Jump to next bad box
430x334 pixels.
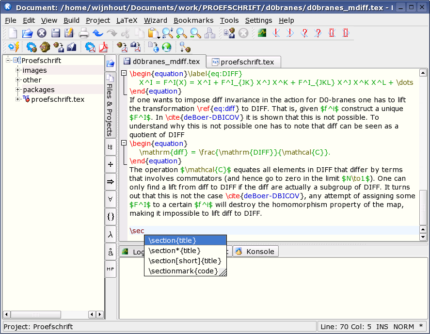pyautogui.click(x=346, y=33)
